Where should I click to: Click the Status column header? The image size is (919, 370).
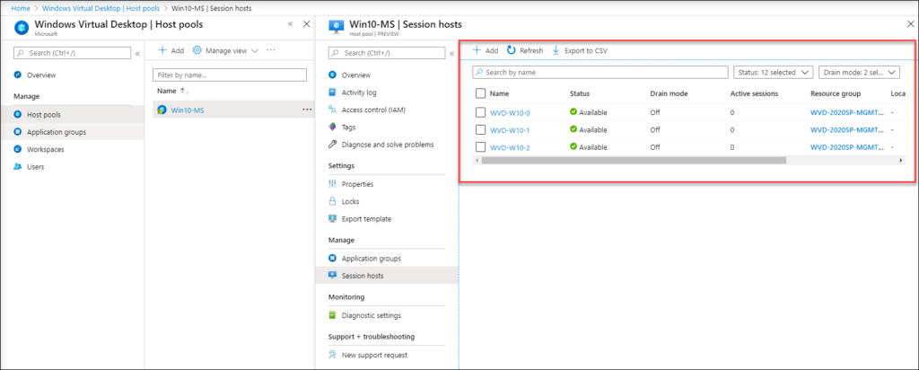[x=580, y=93]
